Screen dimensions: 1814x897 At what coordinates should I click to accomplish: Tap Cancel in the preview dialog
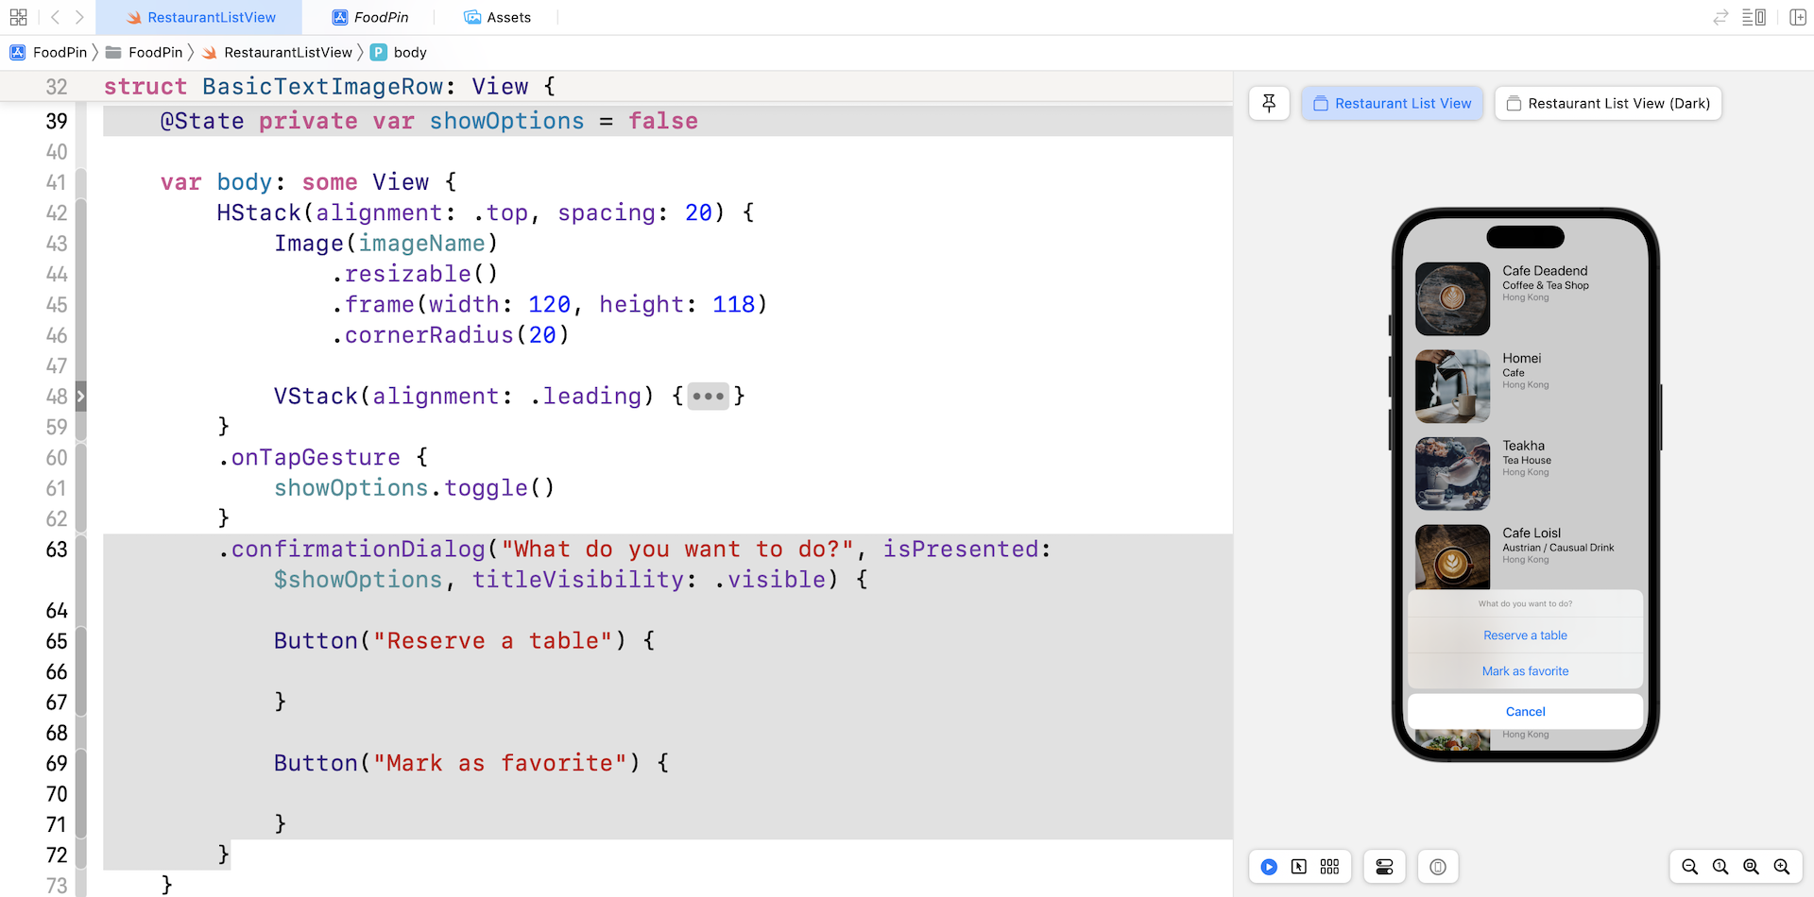[x=1525, y=712]
